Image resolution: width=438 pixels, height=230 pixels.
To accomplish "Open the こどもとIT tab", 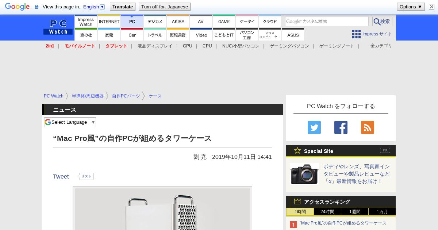I will (224, 35).
